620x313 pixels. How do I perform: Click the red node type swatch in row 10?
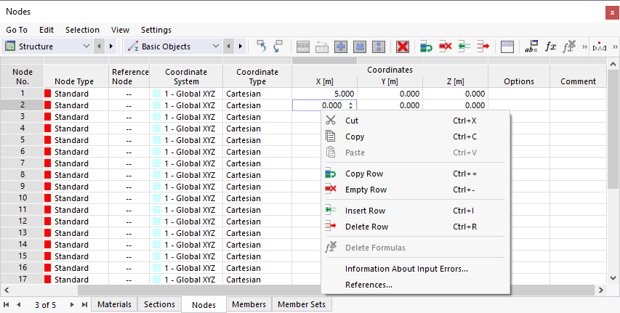pos(48,198)
